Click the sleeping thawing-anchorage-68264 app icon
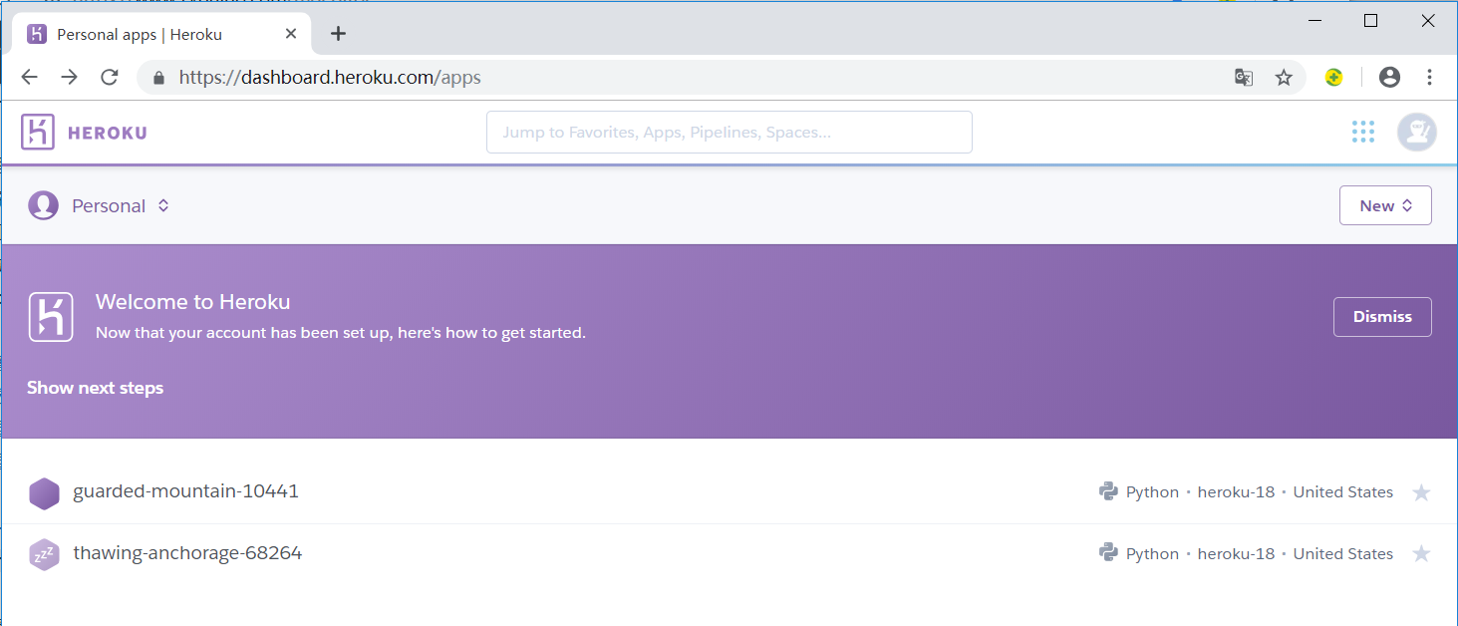This screenshot has height=626, width=1458. coord(45,554)
